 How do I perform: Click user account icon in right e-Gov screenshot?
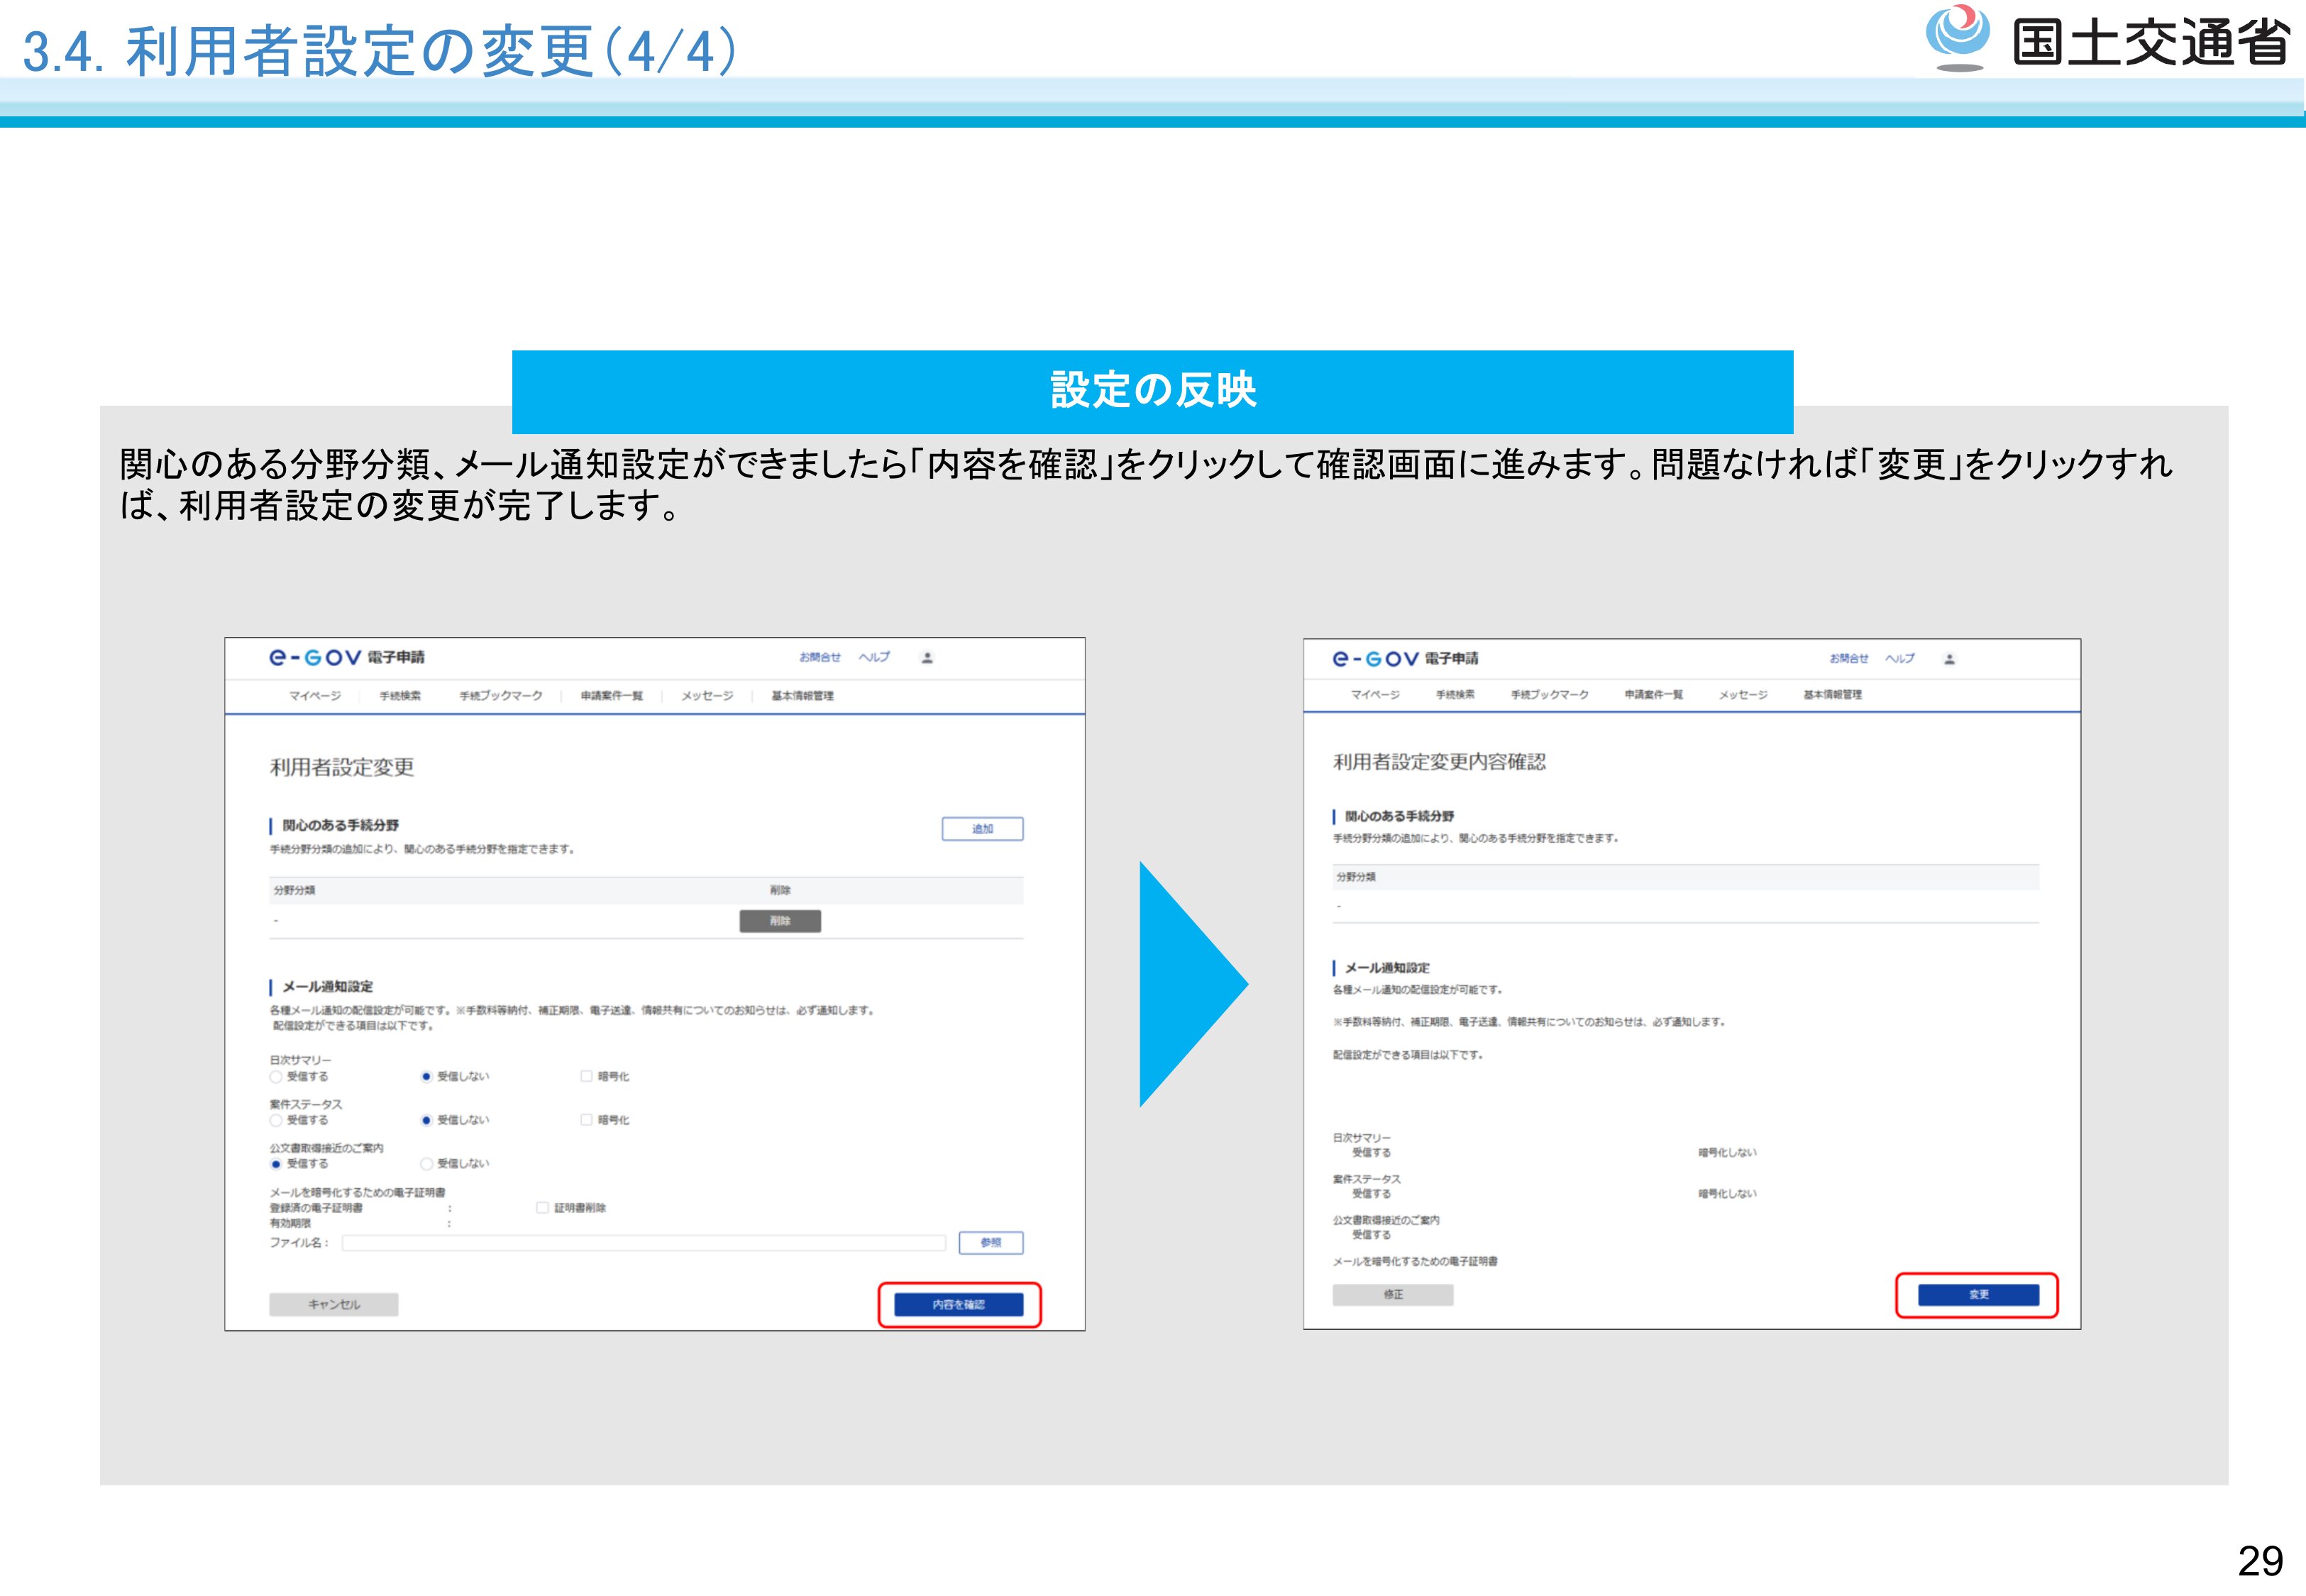coord(1949,659)
